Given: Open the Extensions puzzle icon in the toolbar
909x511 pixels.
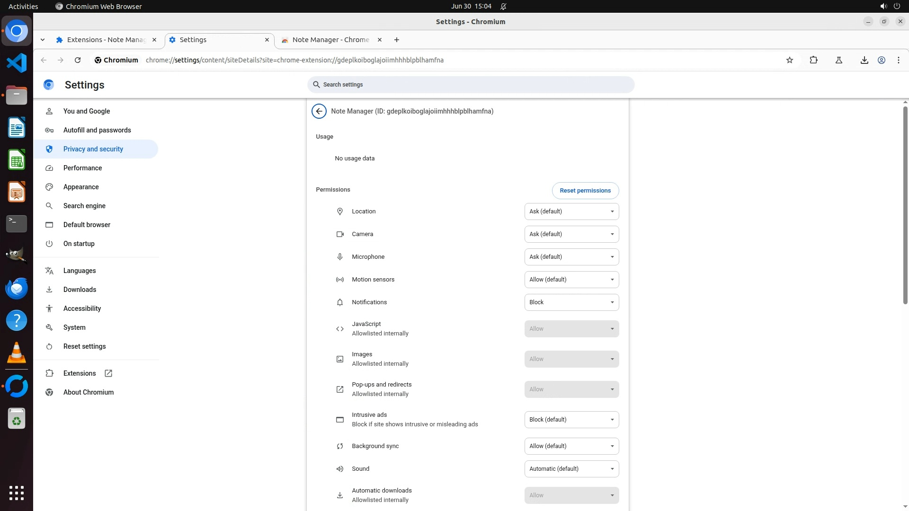Looking at the screenshot, I should [813, 60].
